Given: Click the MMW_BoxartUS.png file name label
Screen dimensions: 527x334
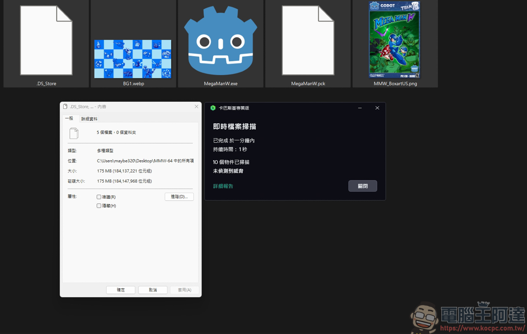Looking at the screenshot, I should [395, 83].
